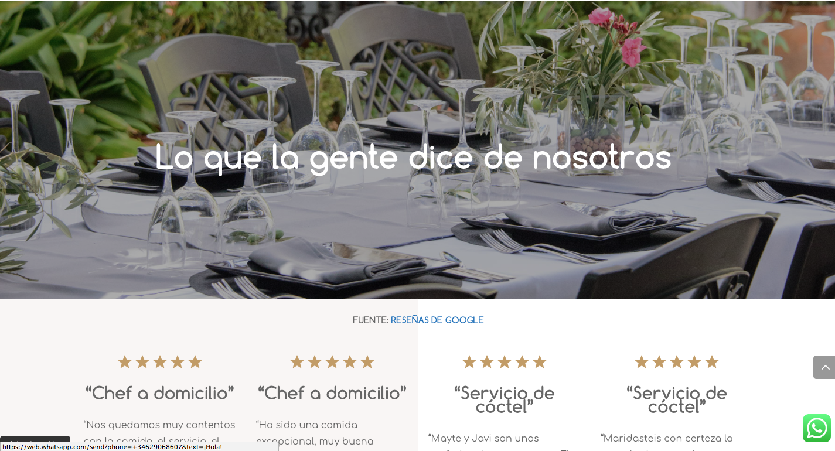This screenshot has width=835, height=451.
Task: Click the folded gray napkin on the front plate
Action: 339,261
